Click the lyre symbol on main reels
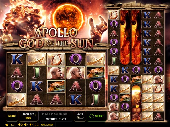 coord(56,60)
